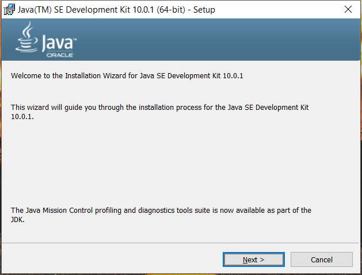The height and width of the screenshot is (275, 362).
Task: Click the ORACLE text under Java logo
Action: pyautogui.click(x=65, y=55)
